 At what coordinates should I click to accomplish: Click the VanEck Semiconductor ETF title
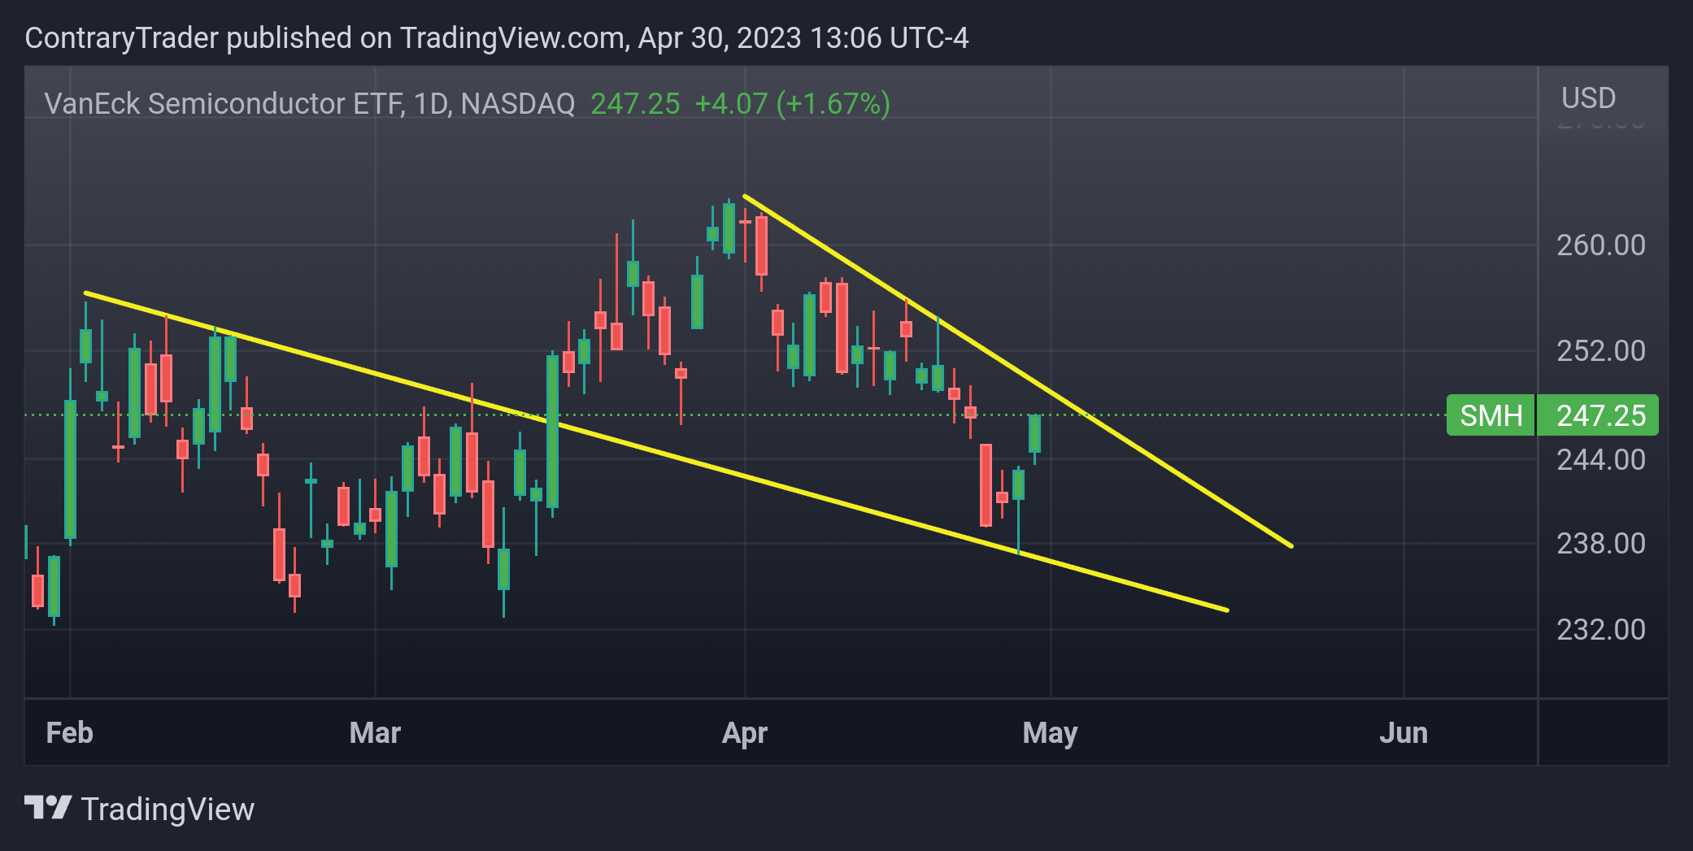point(309,104)
